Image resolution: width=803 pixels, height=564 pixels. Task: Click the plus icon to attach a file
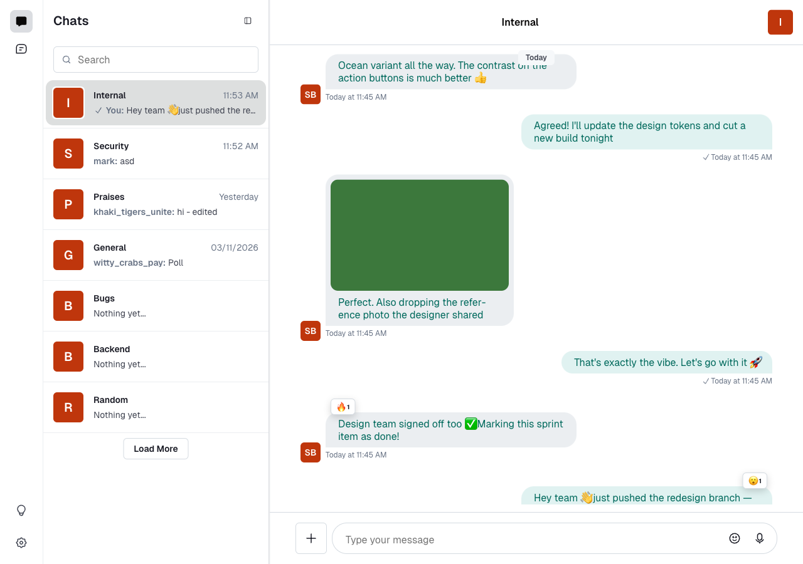(x=311, y=538)
